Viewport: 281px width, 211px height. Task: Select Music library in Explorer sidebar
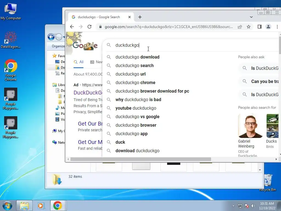60,108
